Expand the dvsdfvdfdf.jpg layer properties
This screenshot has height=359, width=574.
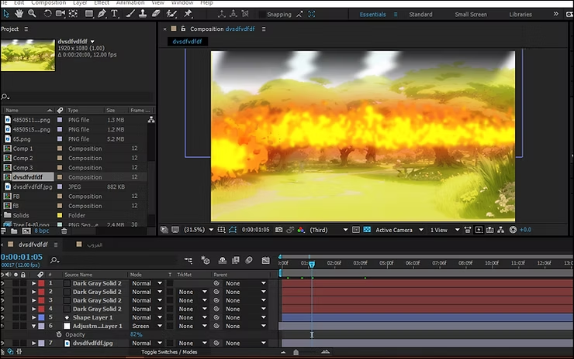pyautogui.click(x=33, y=343)
